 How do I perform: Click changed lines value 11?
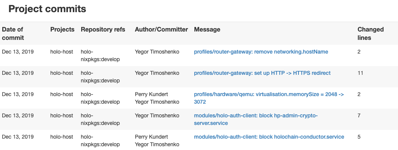[360, 73]
